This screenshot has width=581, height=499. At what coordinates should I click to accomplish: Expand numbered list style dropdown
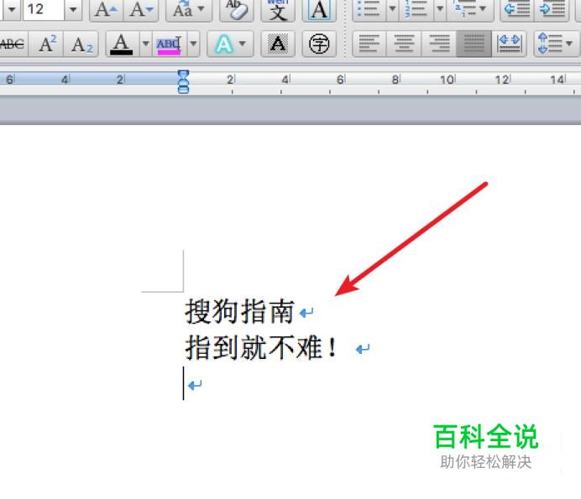(x=440, y=9)
